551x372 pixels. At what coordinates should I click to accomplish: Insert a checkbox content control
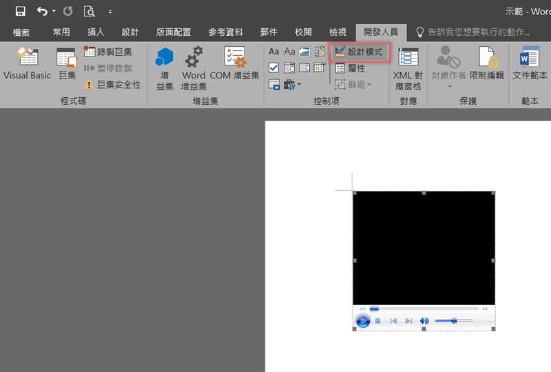click(x=273, y=68)
